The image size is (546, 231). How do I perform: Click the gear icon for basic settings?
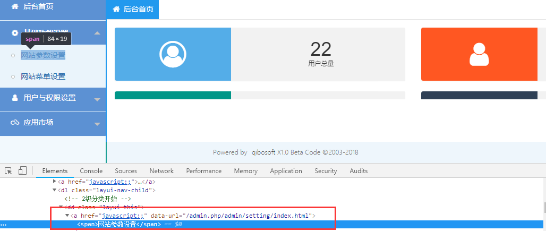tap(15, 33)
